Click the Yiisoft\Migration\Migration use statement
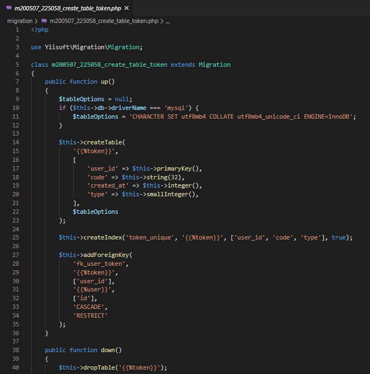Viewport: 370px width, 374px height. click(93, 47)
